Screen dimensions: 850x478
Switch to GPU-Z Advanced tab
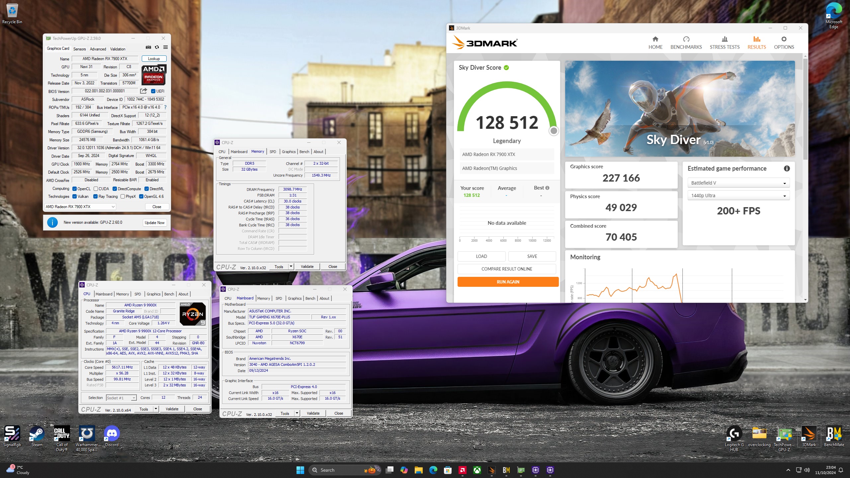click(98, 49)
